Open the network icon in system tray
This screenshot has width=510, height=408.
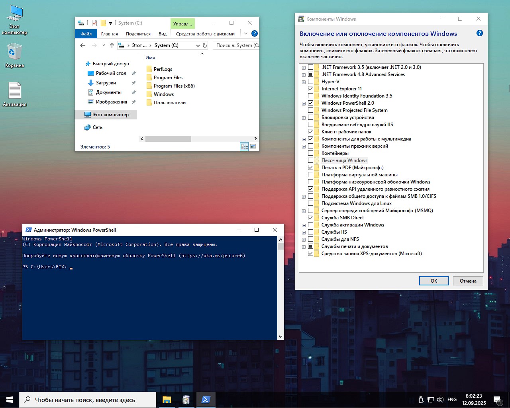[431, 400]
